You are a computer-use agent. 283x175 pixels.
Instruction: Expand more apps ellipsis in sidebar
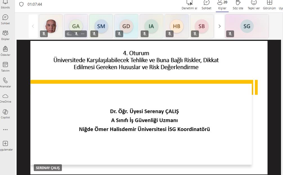(5, 130)
